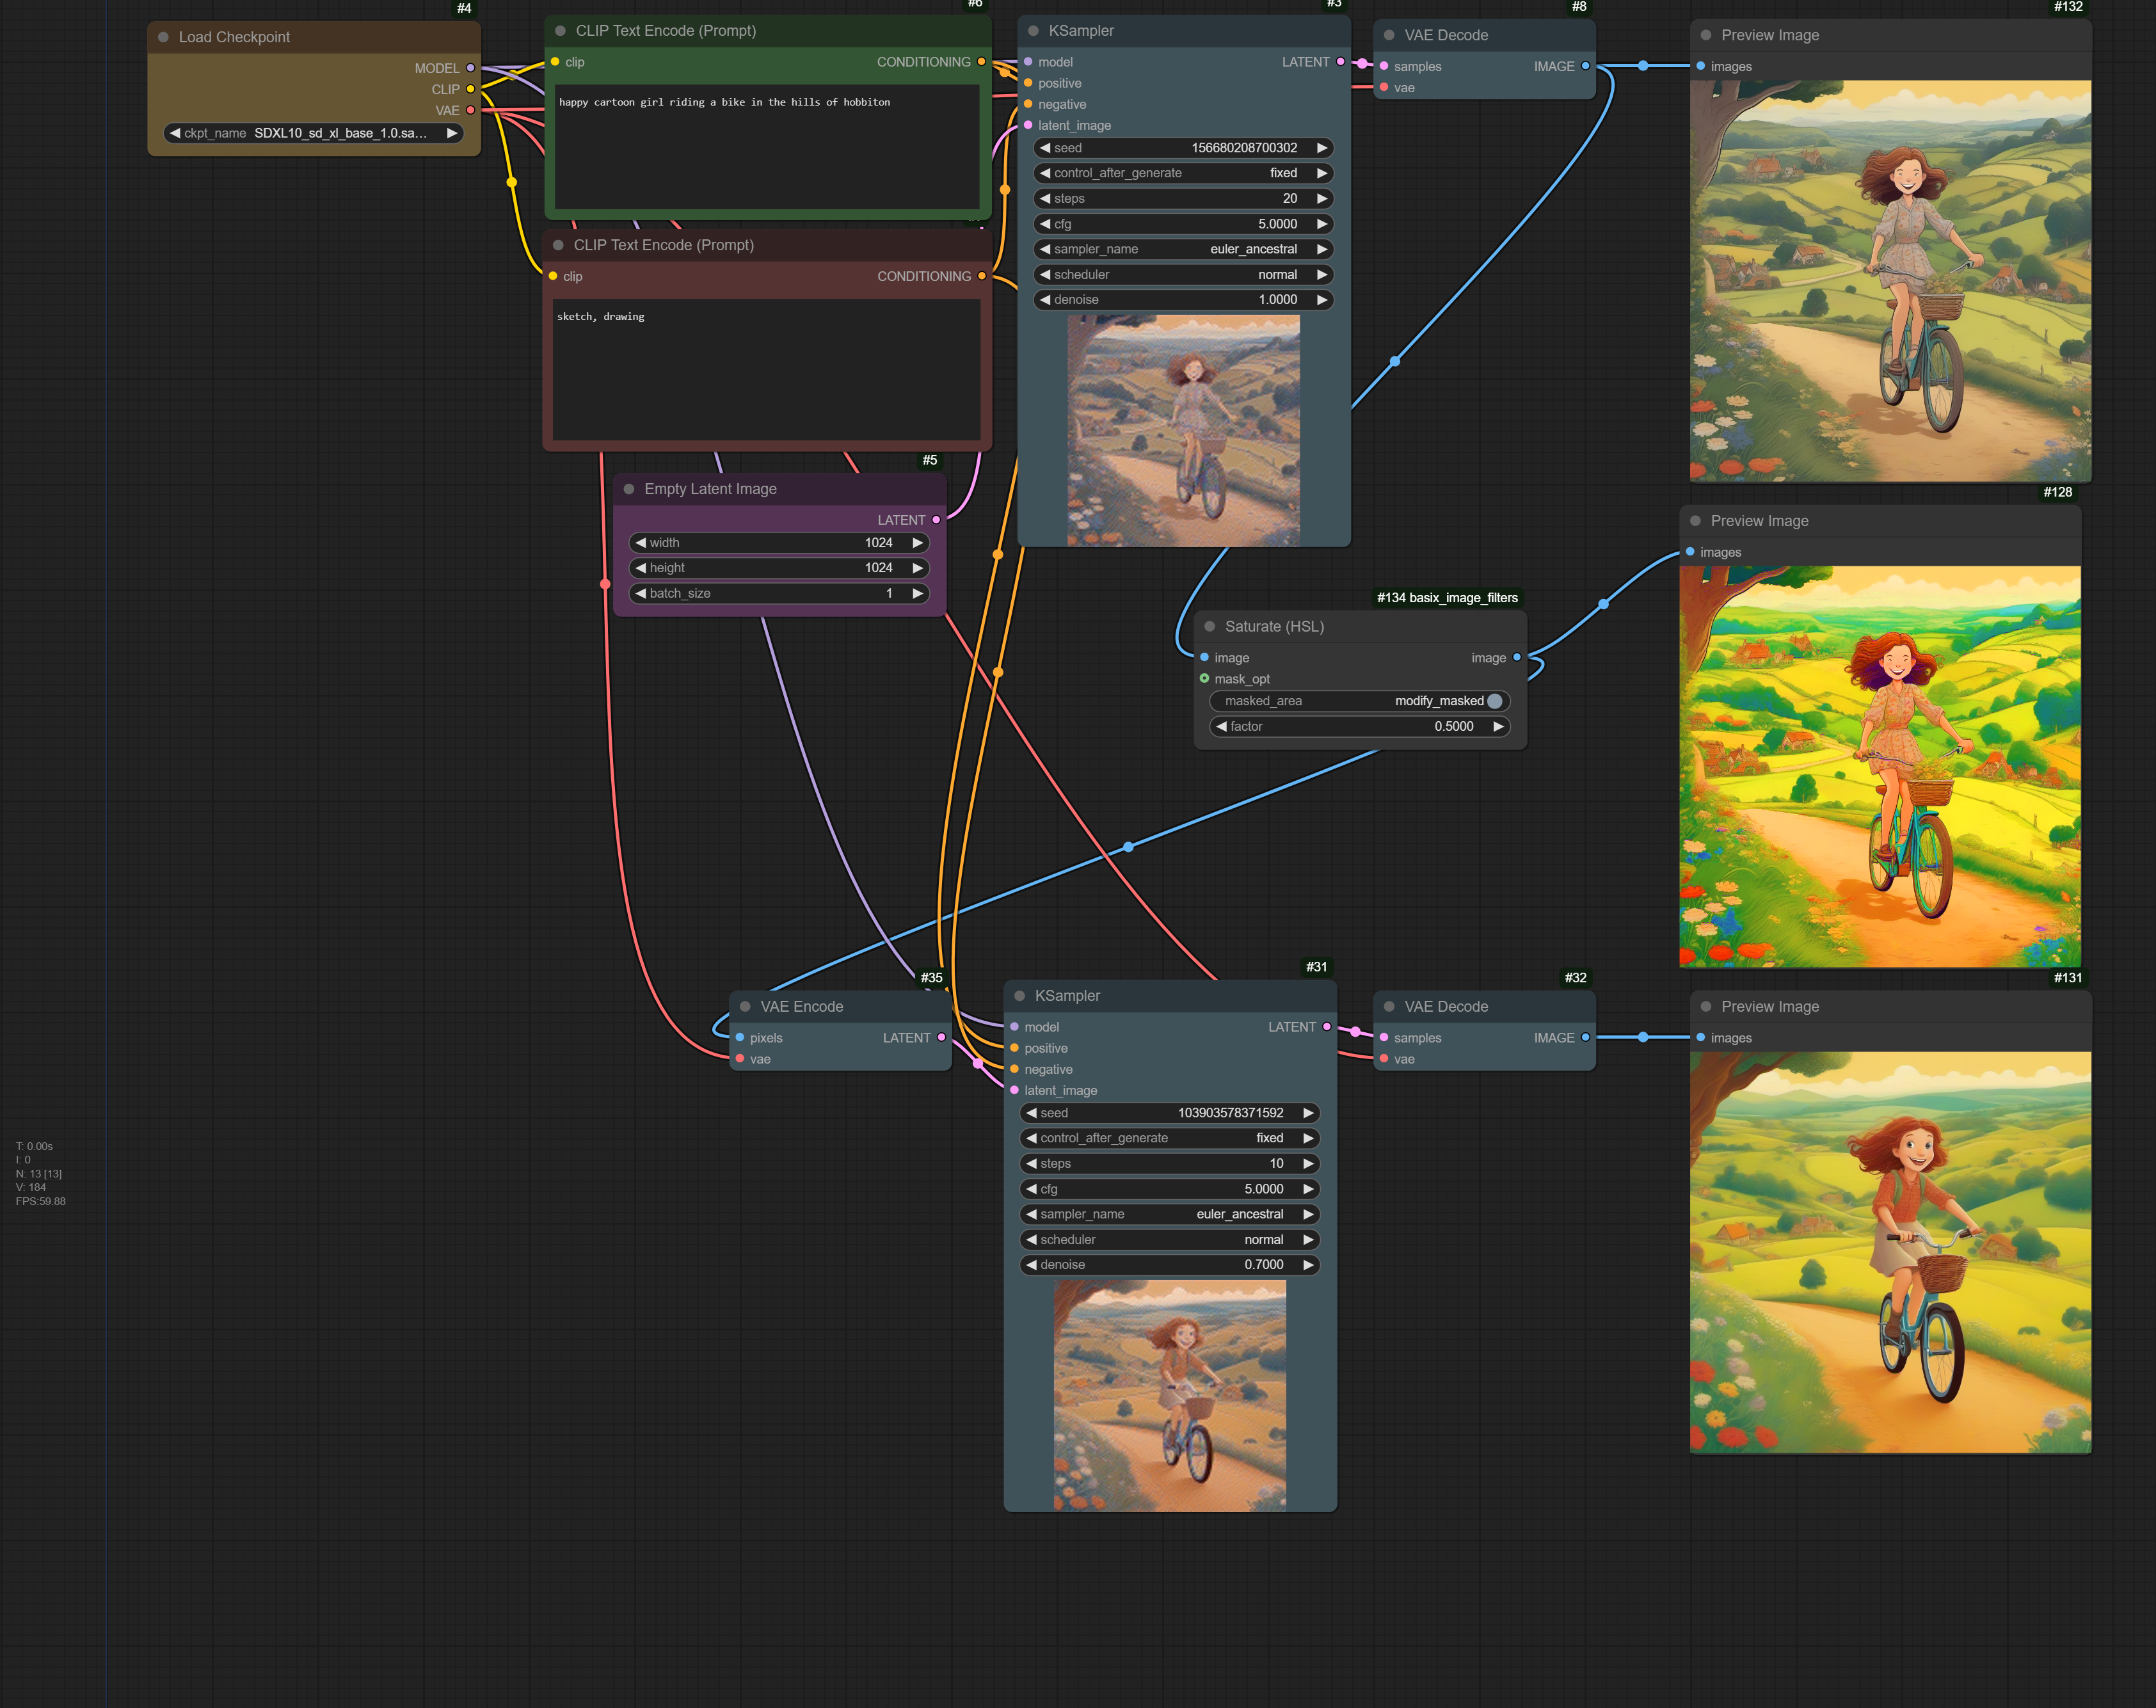Image resolution: width=2156 pixels, height=1708 pixels.
Task: Decrease denoise left arrow in top KSampler
Action: (x=1045, y=299)
